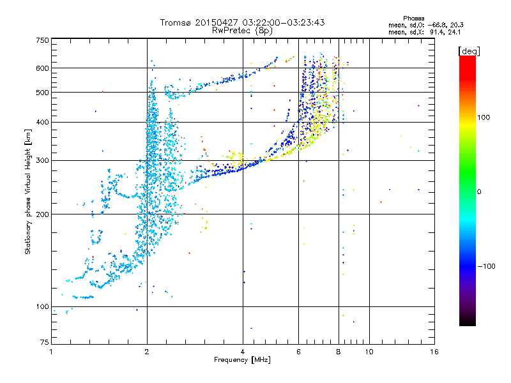Click the y-axis tick label '400'

pyautogui.click(x=42, y=122)
